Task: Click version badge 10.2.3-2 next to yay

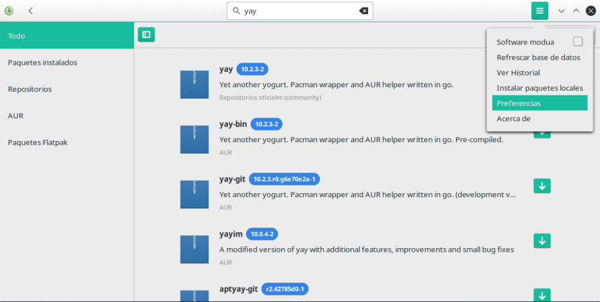Action: pyautogui.click(x=252, y=69)
